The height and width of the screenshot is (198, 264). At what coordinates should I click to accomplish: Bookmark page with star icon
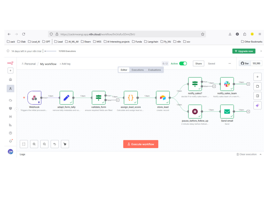point(203,34)
